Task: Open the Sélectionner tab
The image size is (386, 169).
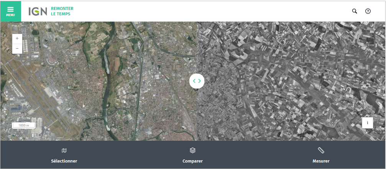Action: pos(64,161)
